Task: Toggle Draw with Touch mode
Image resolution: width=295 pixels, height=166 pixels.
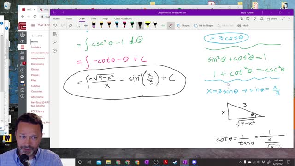Action: (171, 26)
